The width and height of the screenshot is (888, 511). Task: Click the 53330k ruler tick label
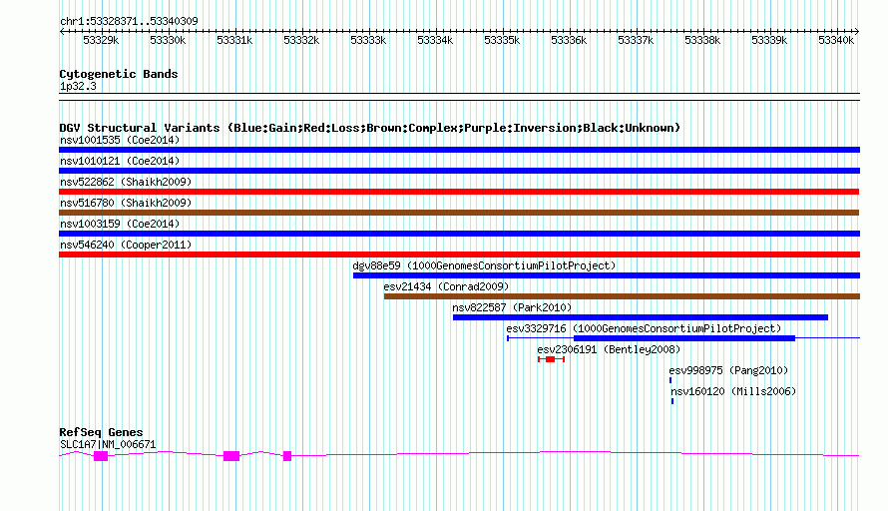point(168,41)
